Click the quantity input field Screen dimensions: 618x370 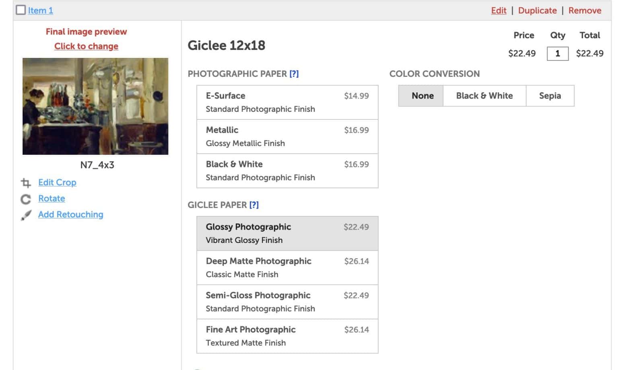[558, 53]
